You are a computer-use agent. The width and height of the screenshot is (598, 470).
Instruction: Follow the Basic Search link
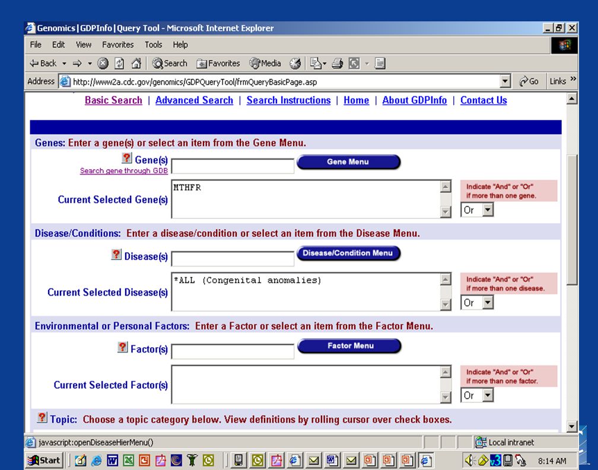point(113,100)
